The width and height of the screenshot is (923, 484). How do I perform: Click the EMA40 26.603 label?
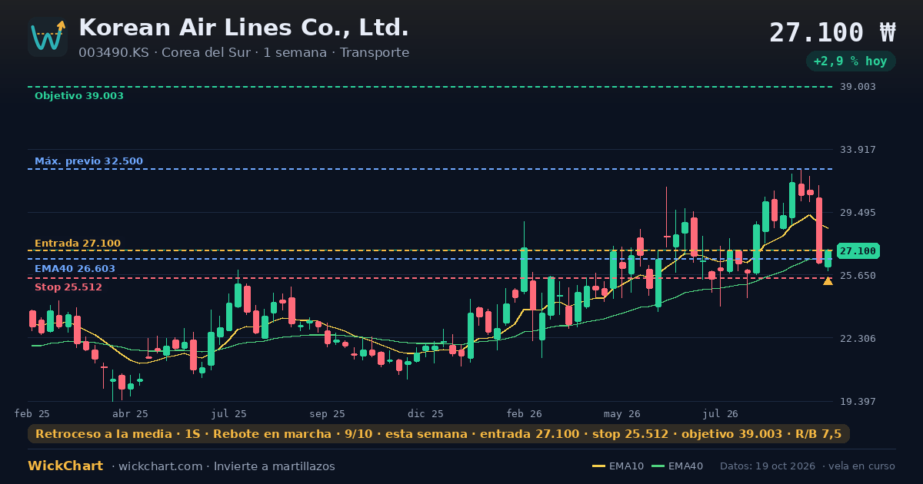coord(75,269)
